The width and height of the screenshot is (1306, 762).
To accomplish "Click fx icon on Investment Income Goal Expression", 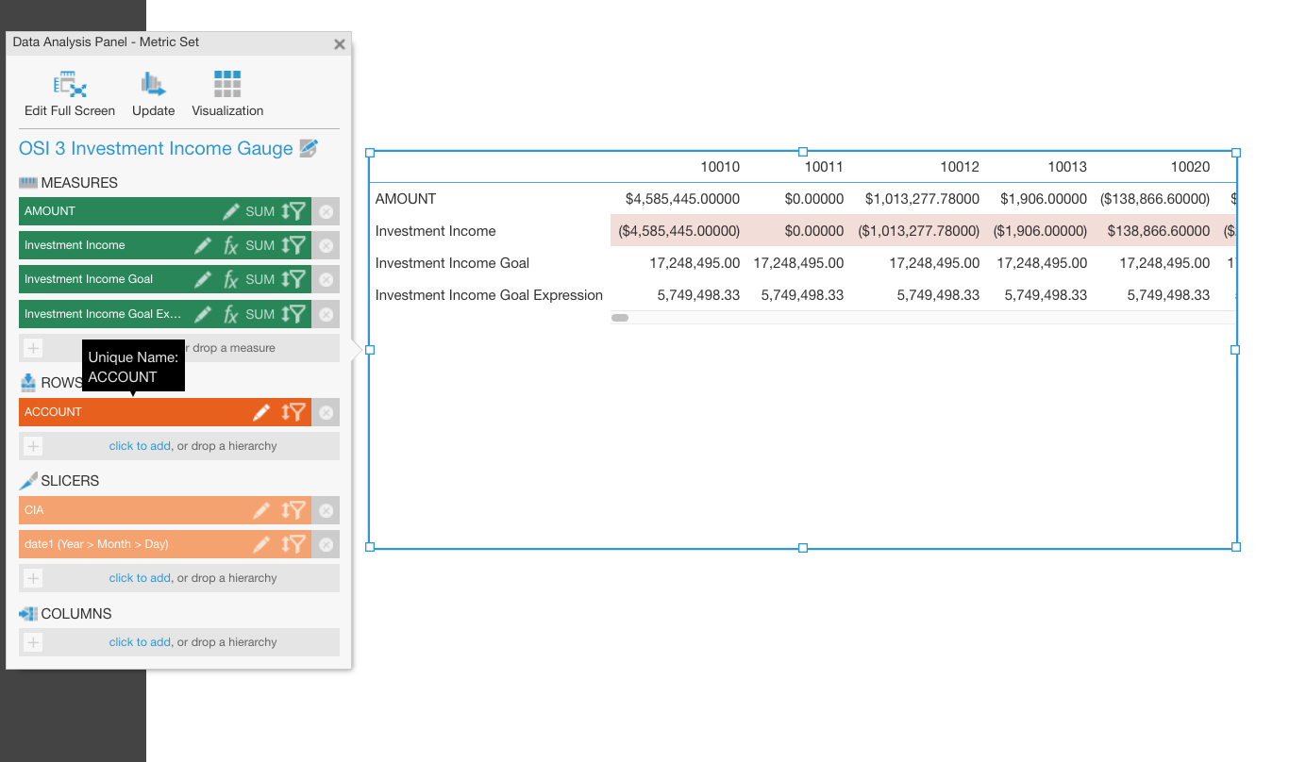I will [x=230, y=314].
